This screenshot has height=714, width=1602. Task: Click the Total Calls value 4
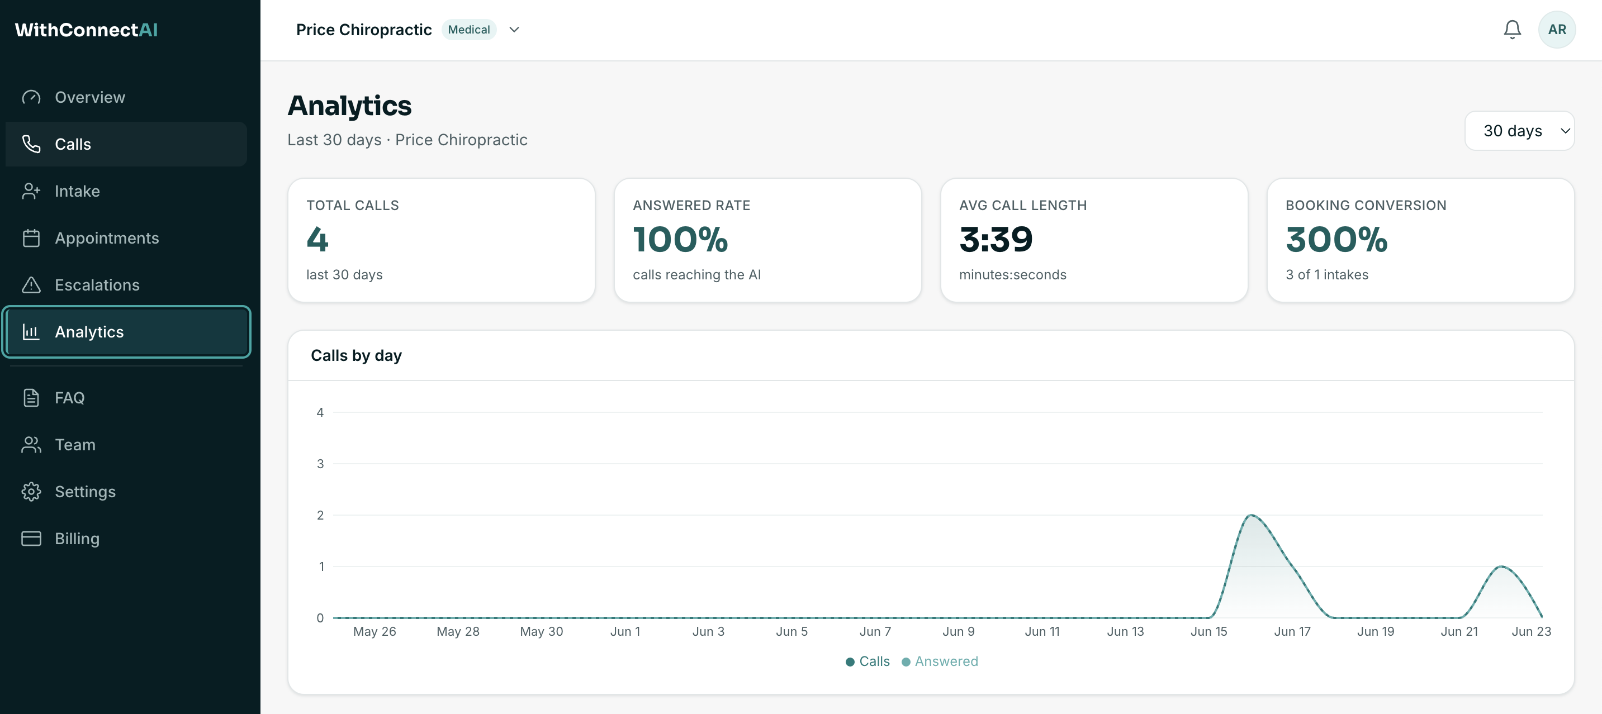[x=317, y=240]
